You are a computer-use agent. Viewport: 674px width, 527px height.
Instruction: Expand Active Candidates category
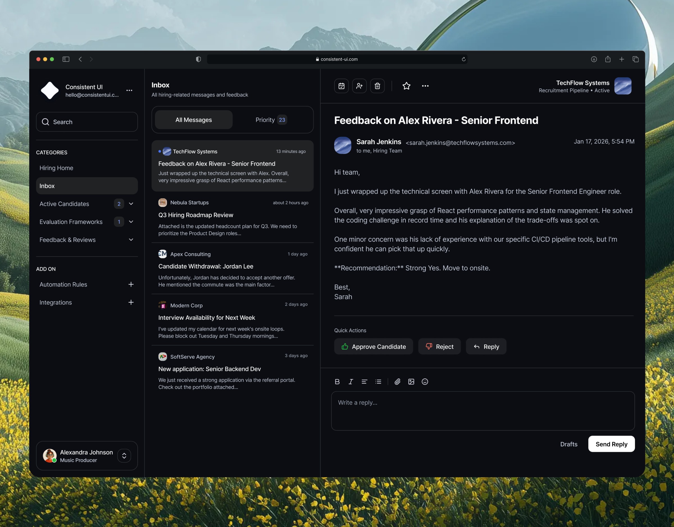(131, 204)
